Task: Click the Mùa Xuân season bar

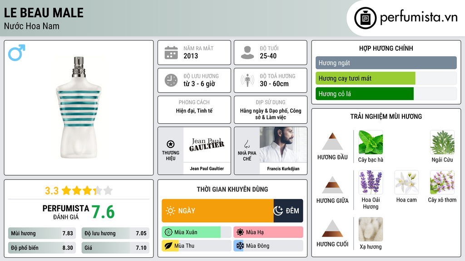Action: [196, 232]
